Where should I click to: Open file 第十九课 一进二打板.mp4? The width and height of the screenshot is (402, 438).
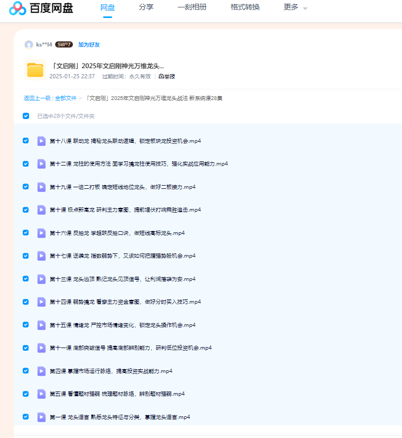point(123,187)
